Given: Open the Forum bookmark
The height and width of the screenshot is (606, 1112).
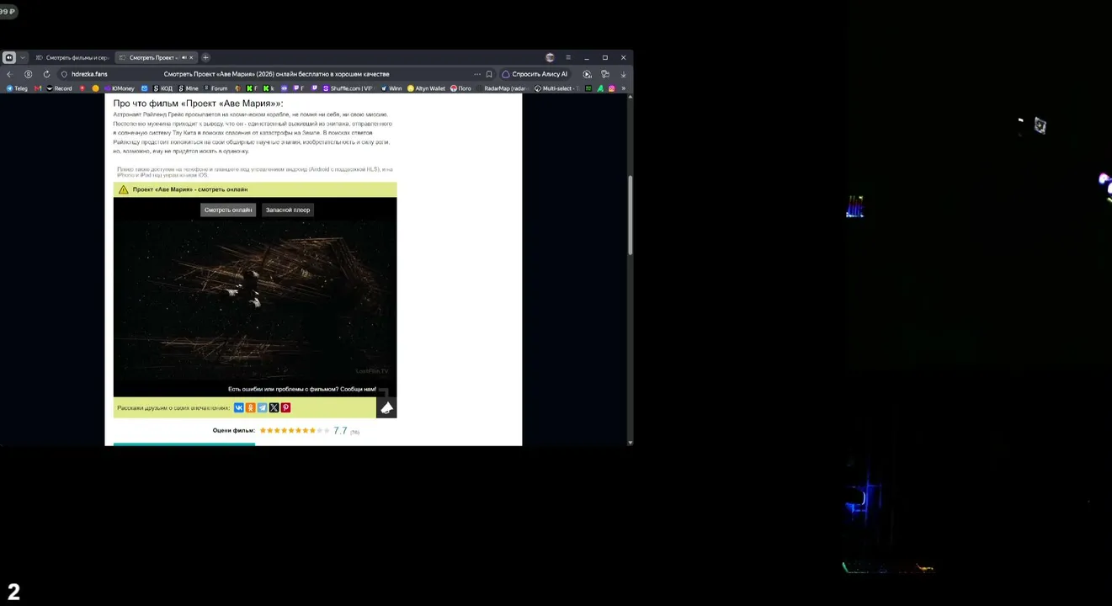Looking at the screenshot, I should point(215,88).
